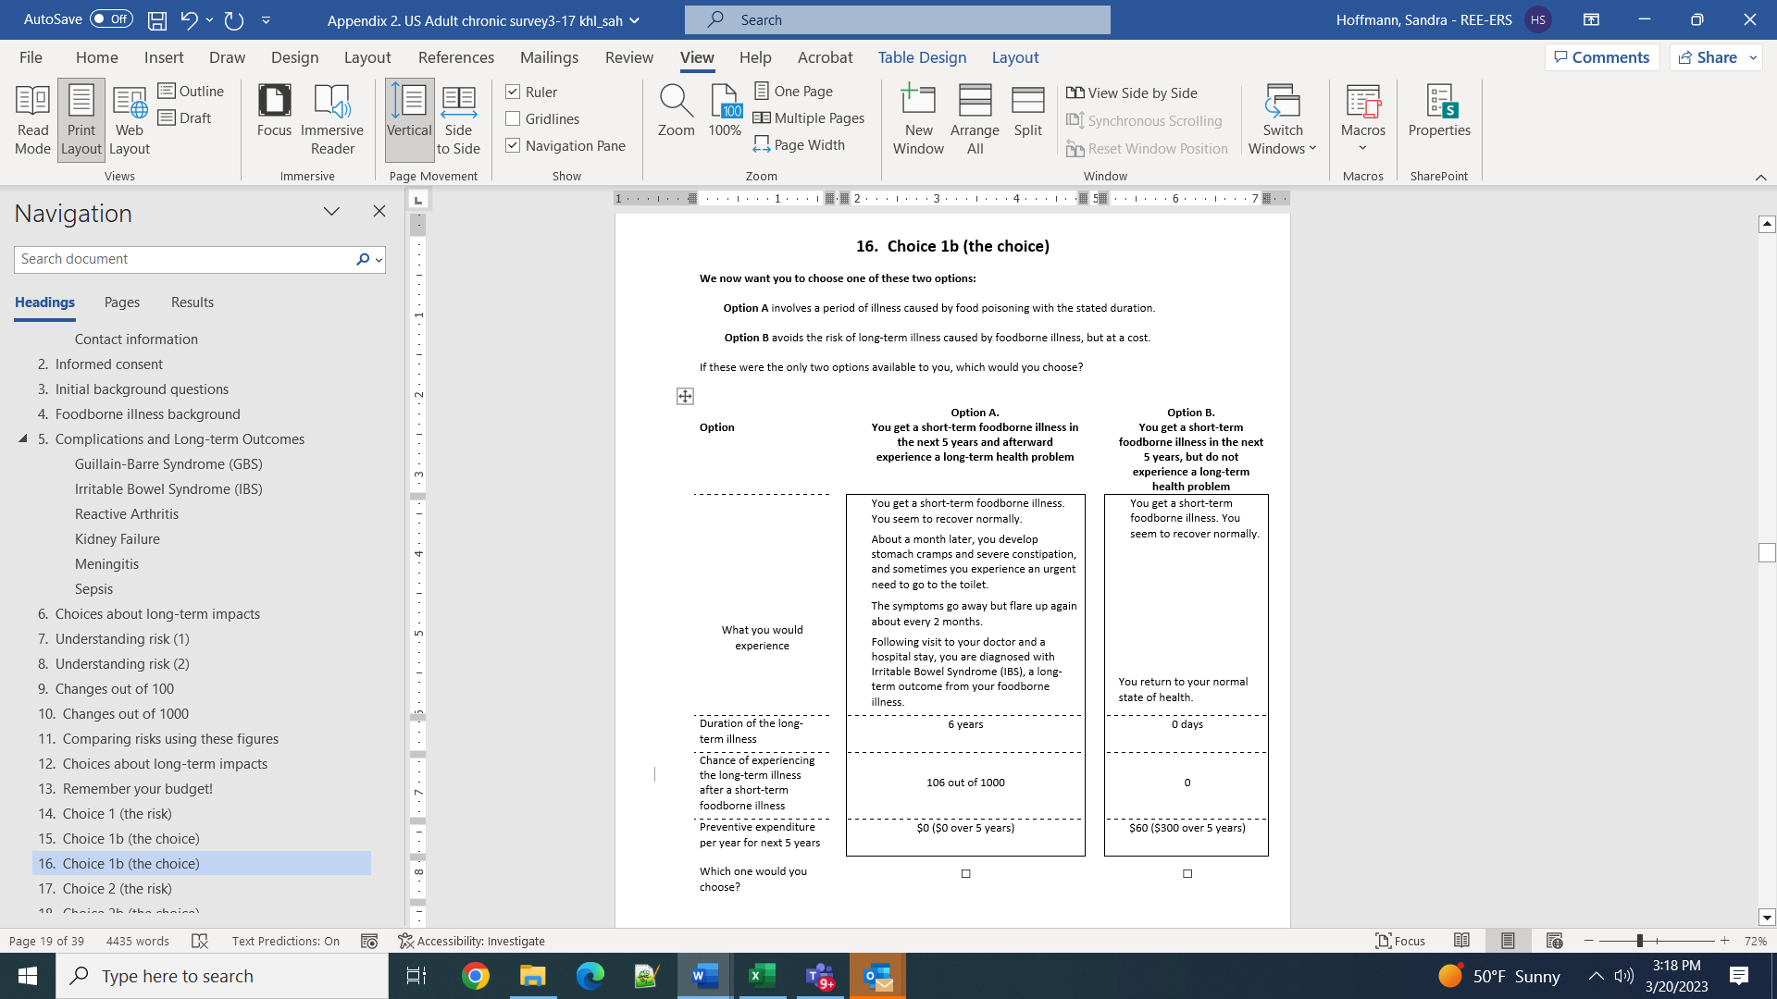Switch to Read Mode view

tap(32, 119)
